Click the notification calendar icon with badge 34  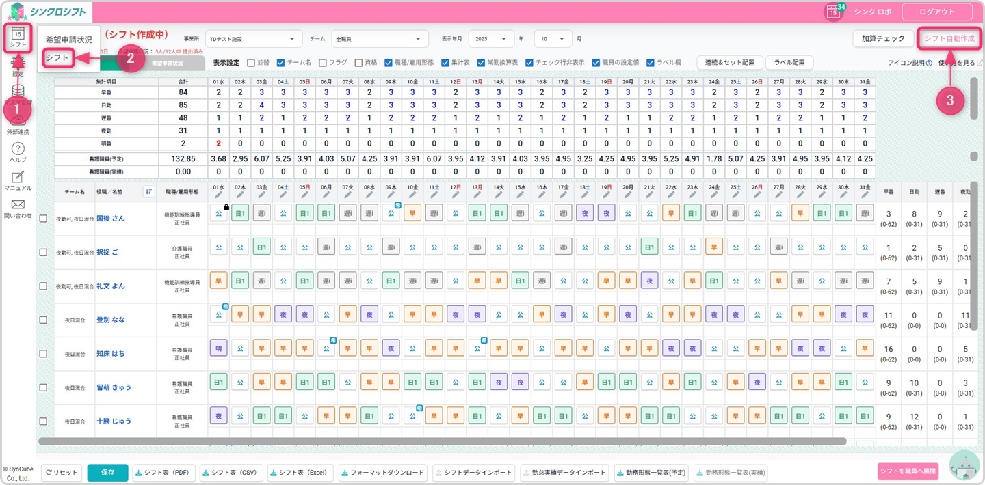click(x=833, y=12)
